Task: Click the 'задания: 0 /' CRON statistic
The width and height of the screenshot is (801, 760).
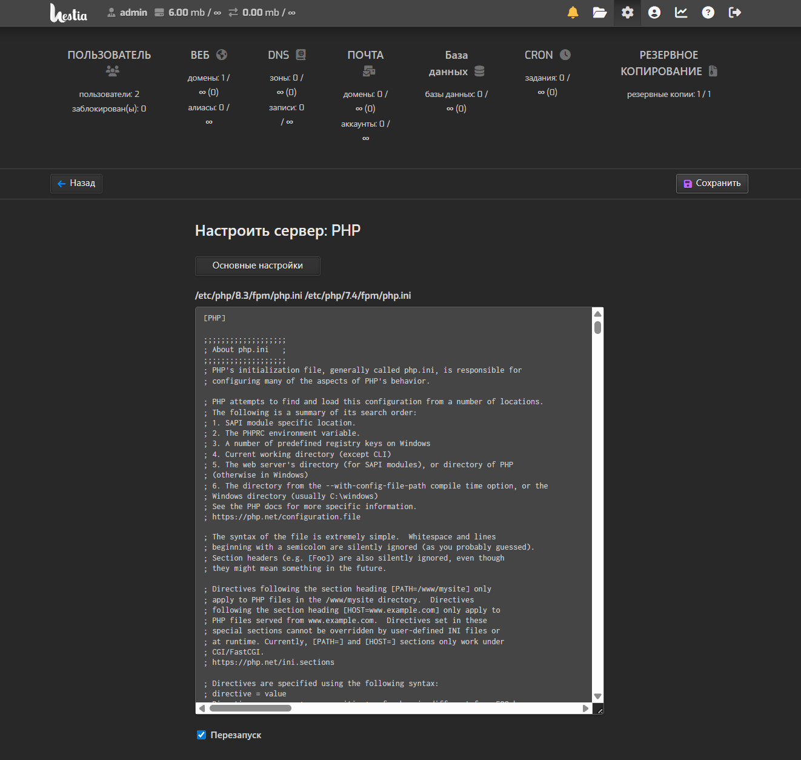Action: tap(547, 78)
